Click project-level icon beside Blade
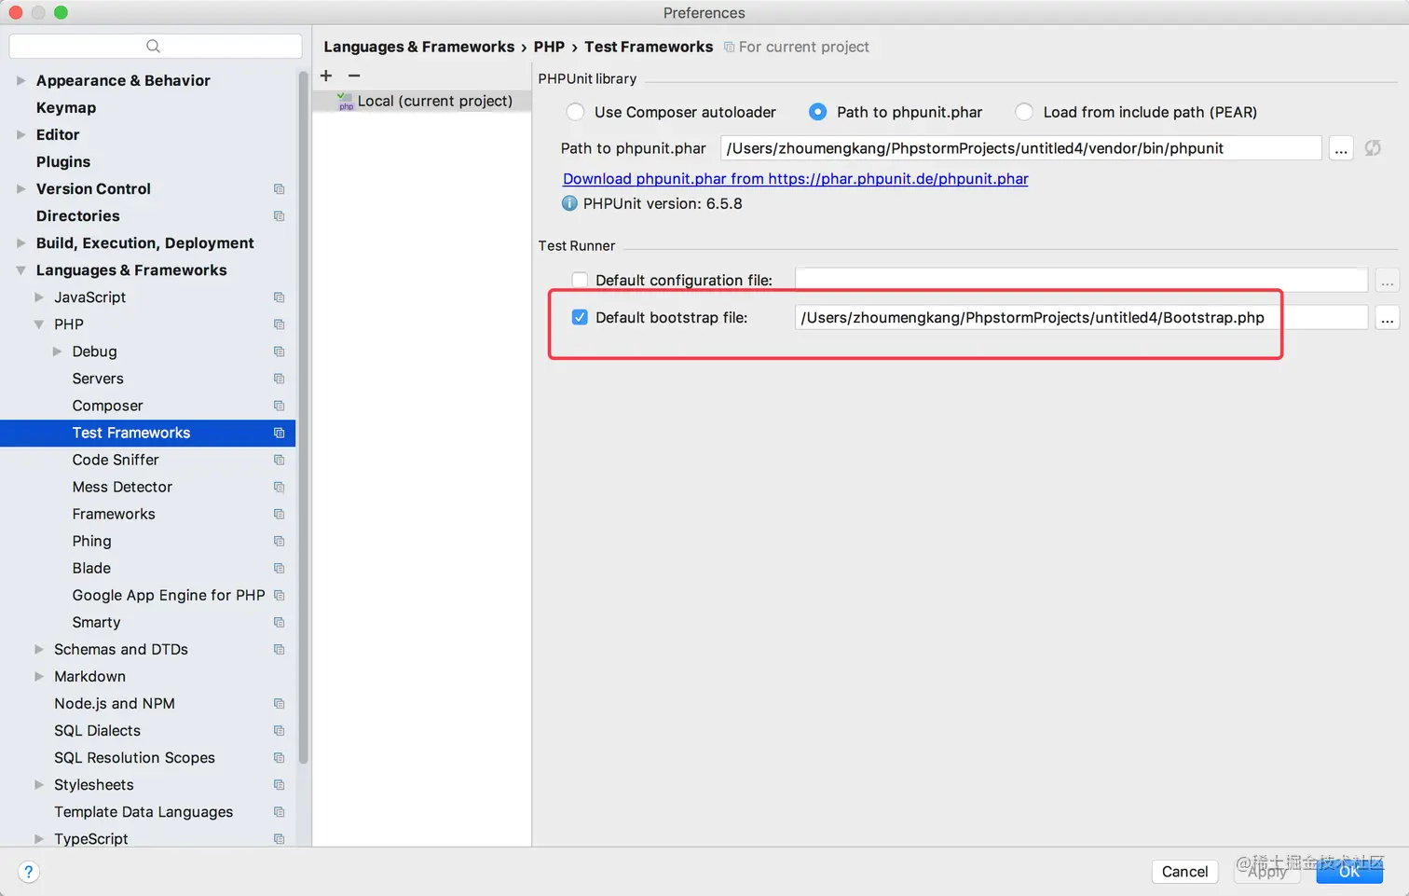1409x896 pixels. (279, 568)
